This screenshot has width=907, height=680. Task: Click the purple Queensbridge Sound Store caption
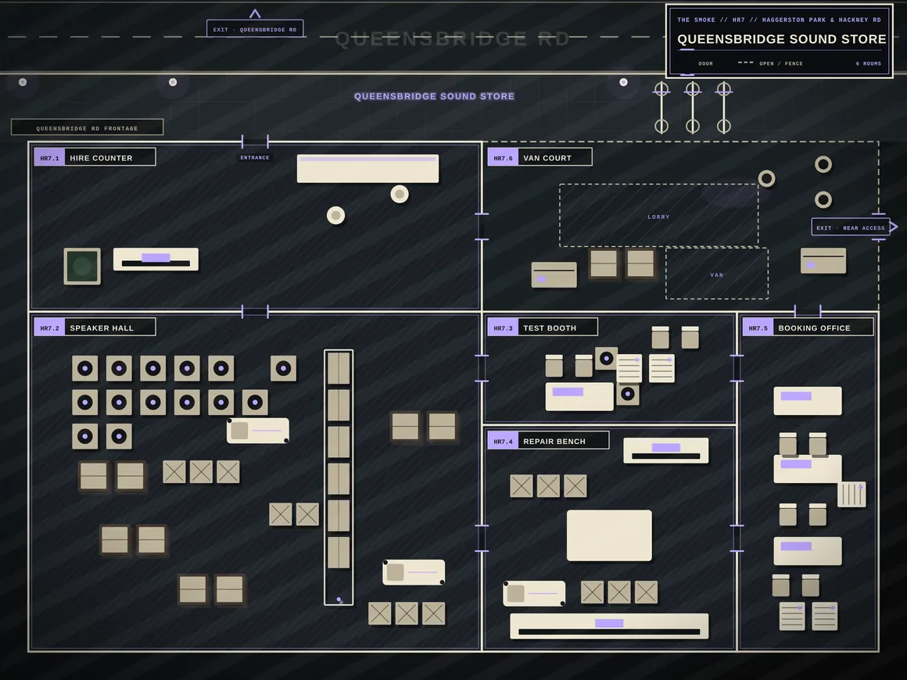pos(435,96)
